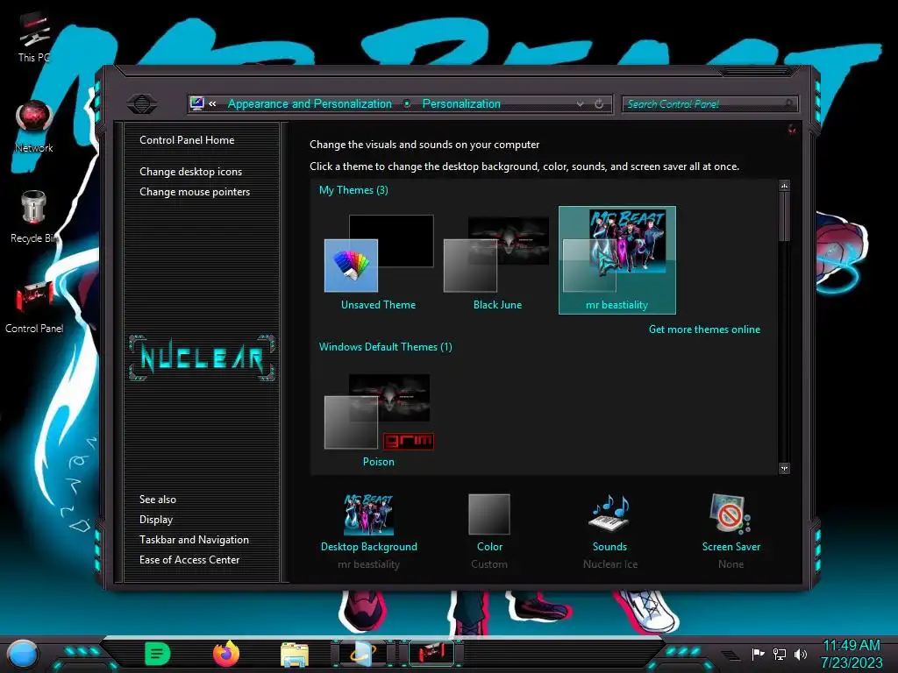This screenshot has width=898, height=673.
Task: Click Appearance and Personalization breadcrumb
Action: click(310, 103)
